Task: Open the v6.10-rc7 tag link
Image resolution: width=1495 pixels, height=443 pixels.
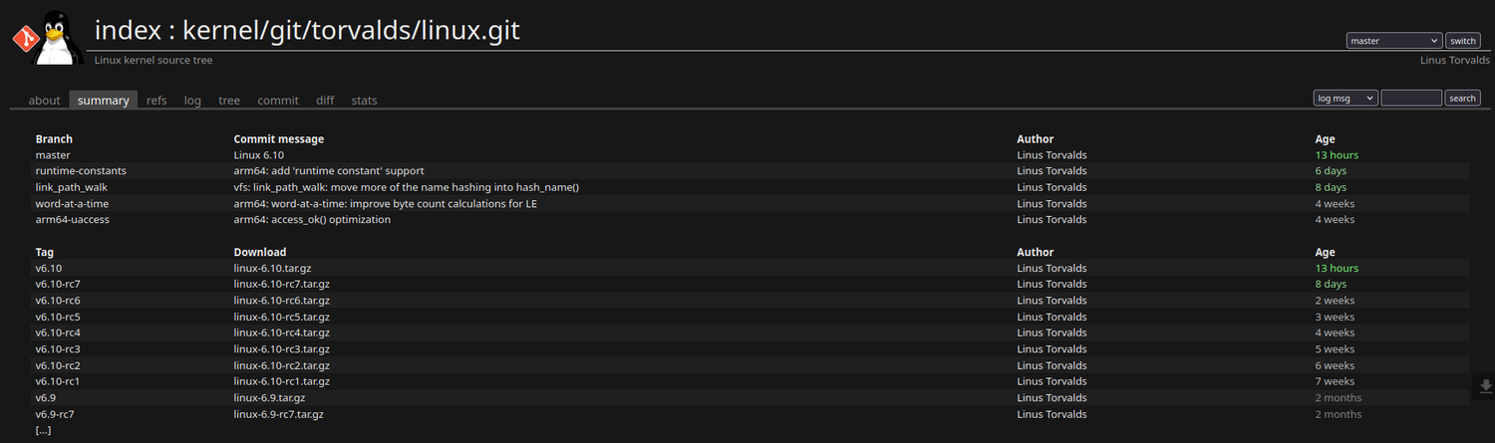Action: 58,285
